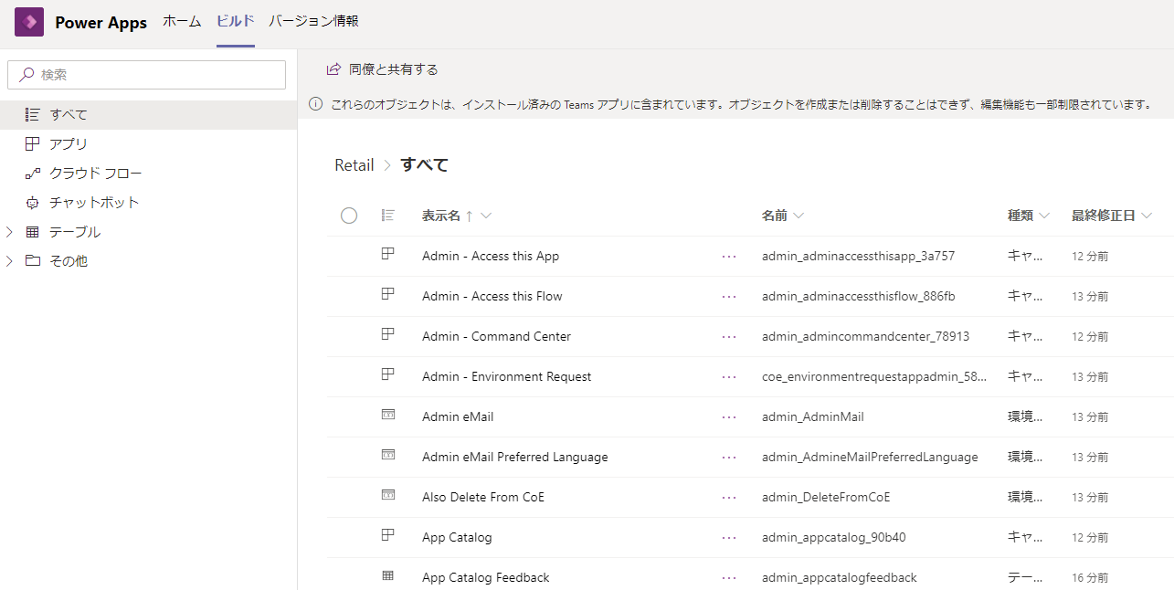Go to Retail in the breadcrumb
Viewport: 1174px width, 590px height.
[x=354, y=165]
